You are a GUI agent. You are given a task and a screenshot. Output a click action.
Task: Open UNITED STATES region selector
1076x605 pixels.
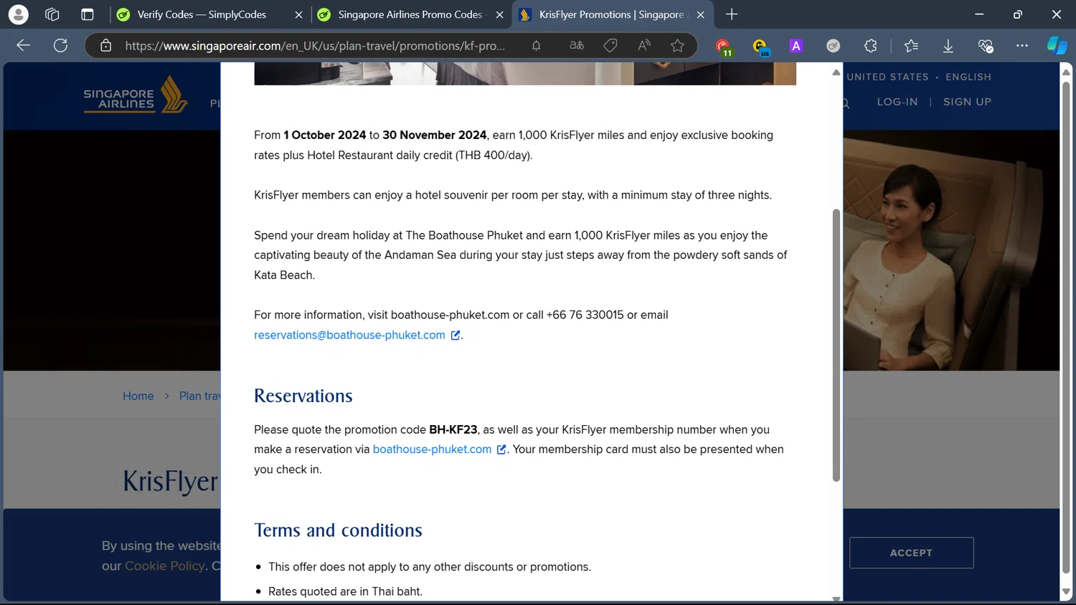point(887,77)
